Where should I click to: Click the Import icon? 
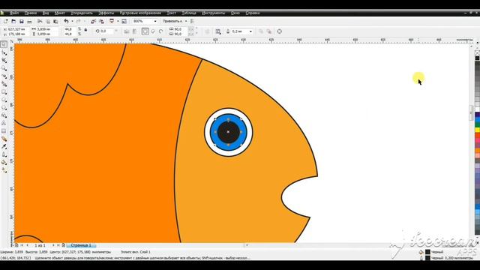[93, 21]
